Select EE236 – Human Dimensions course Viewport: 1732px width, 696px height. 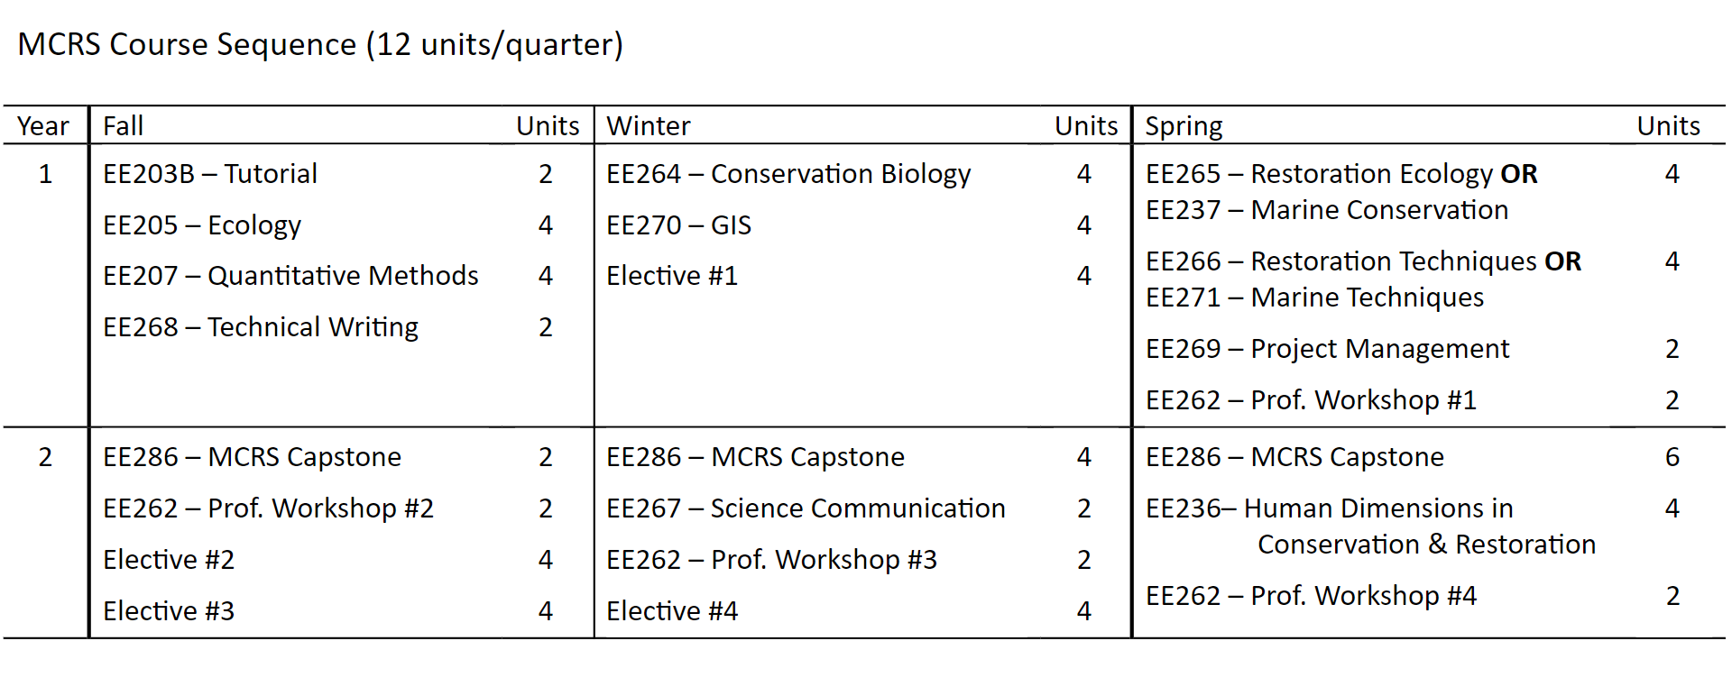(x=1371, y=527)
